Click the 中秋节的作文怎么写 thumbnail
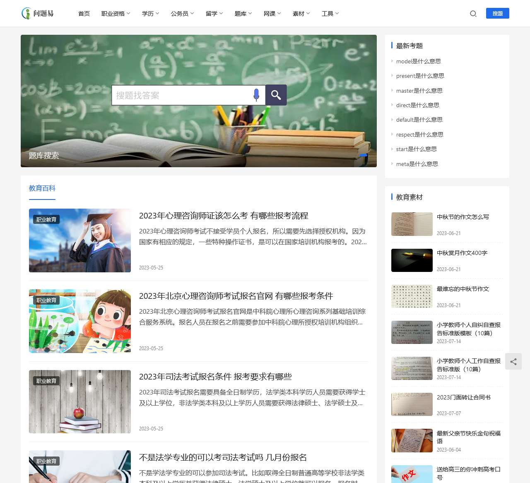Screen dimensions: 530x483 pos(412,224)
